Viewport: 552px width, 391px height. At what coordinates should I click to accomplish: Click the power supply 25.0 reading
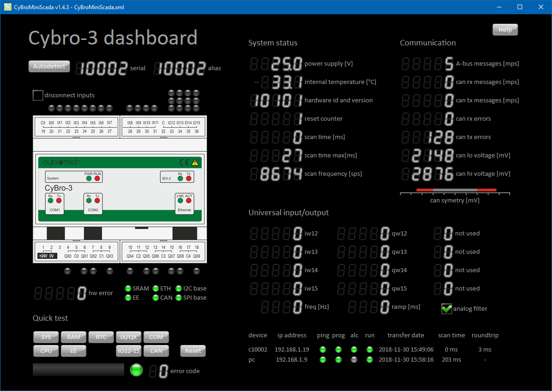(x=277, y=64)
